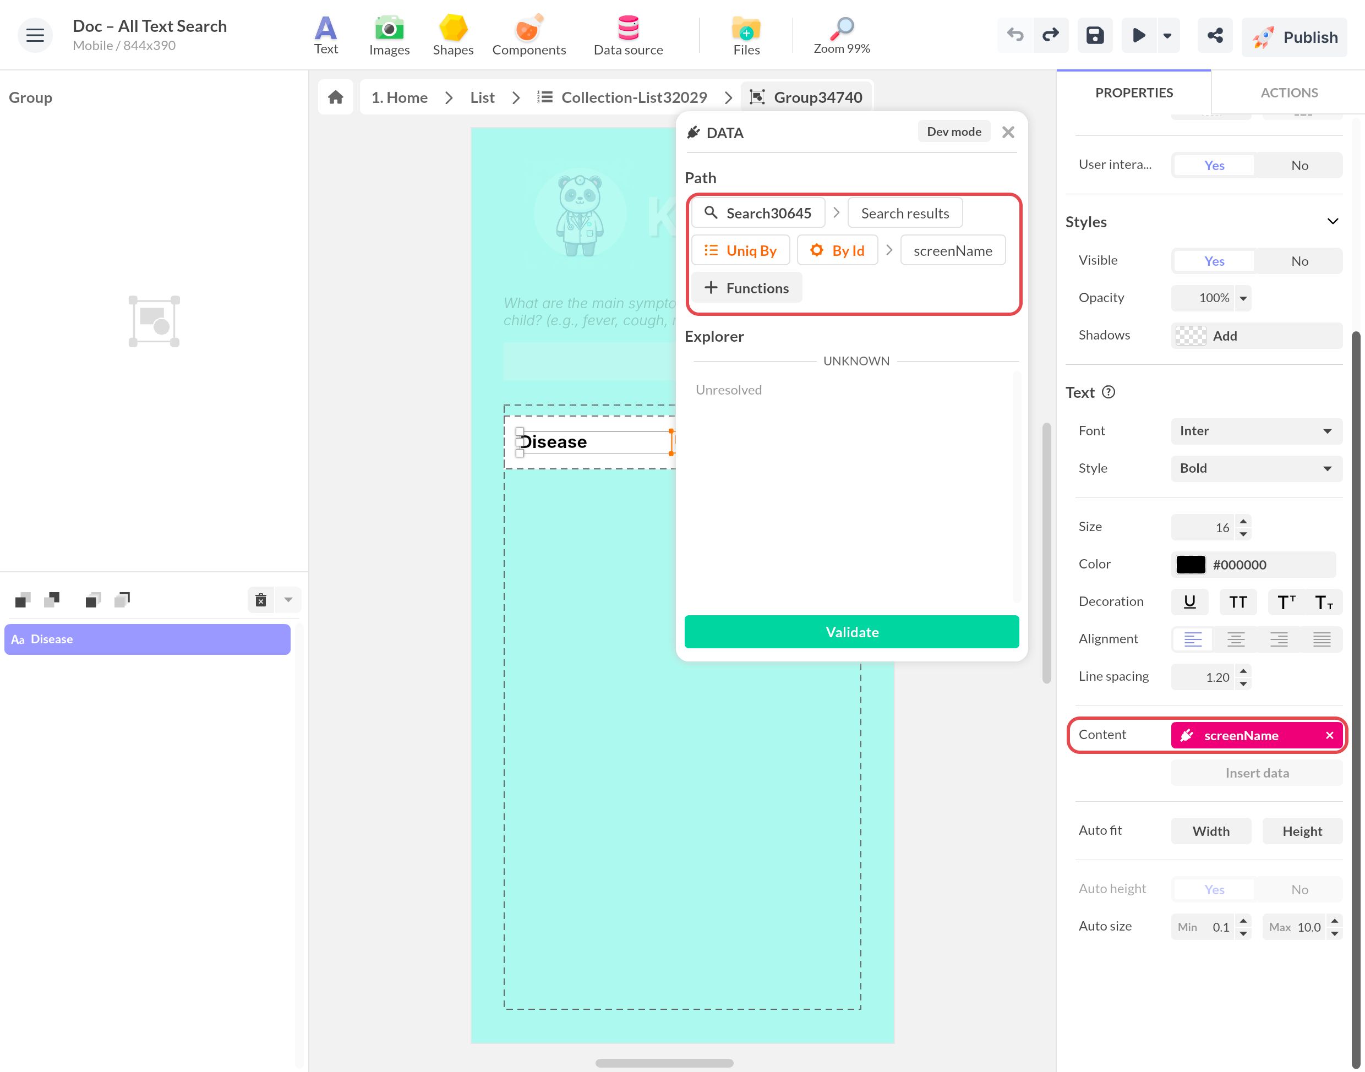Screen dimensions: 1365x1072
Task: Set Visible to No
Action: point(1299,261)
